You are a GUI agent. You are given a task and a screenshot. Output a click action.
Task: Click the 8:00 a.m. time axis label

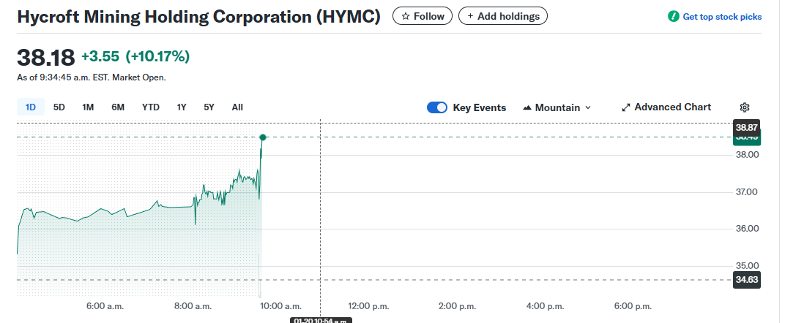193,306
